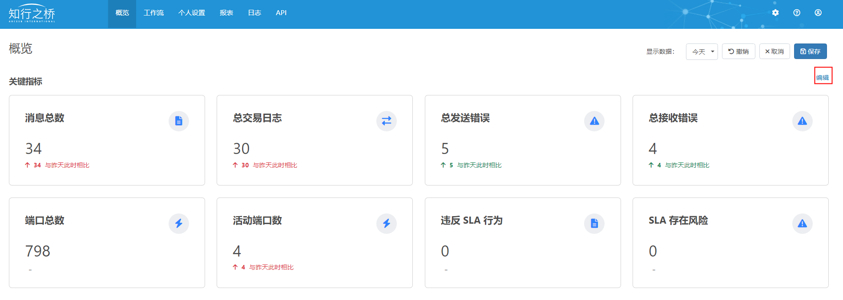Open the 个人设置 menu item
The height and width of the screenshot is (300, 843).
[192, 13]
